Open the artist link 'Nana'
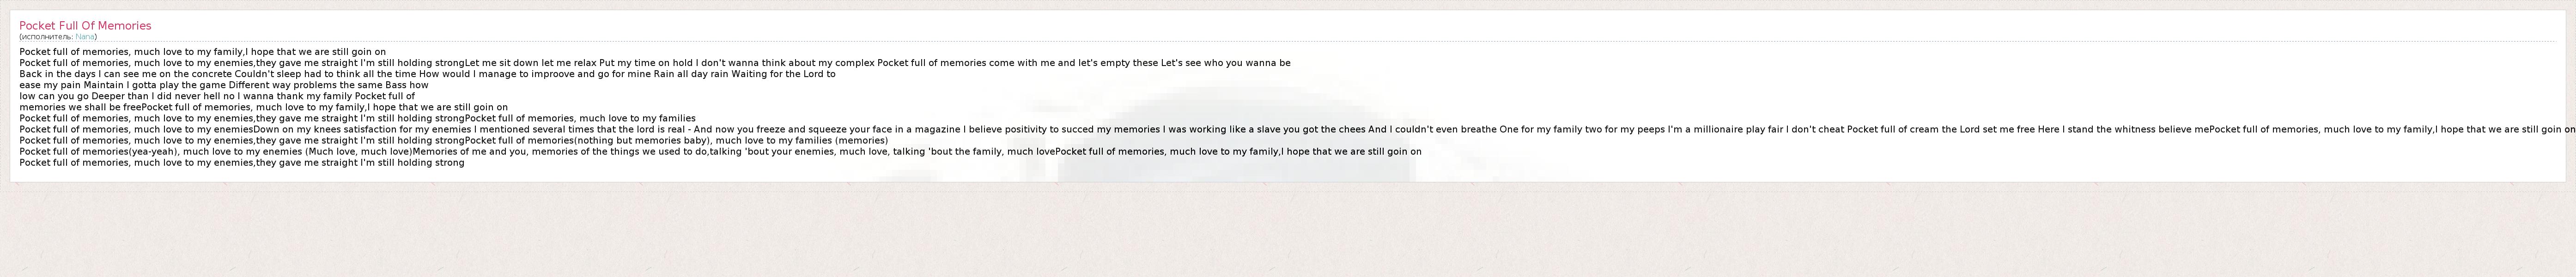 [x=85, y=37]
